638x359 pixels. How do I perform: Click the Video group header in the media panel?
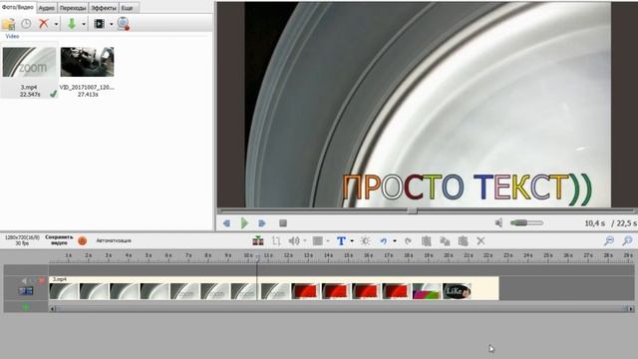[12, 36]
